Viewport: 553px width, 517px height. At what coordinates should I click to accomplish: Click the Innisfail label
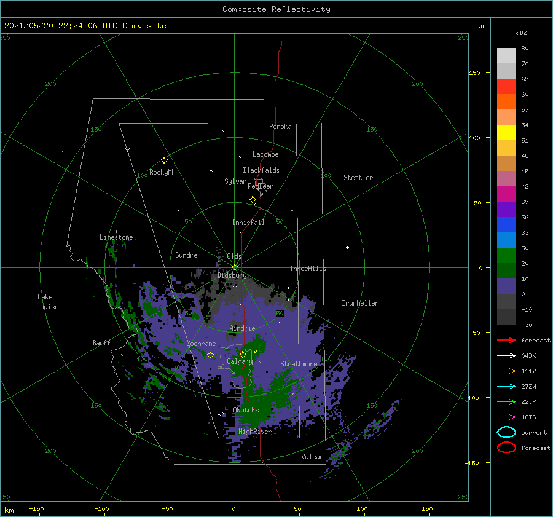(248, 223)
